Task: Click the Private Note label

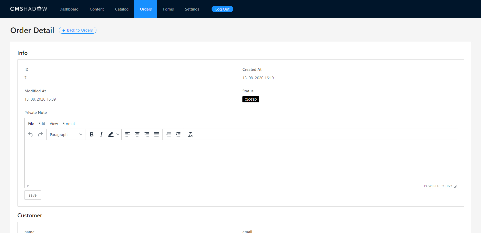Action: (x=35, y=113)
